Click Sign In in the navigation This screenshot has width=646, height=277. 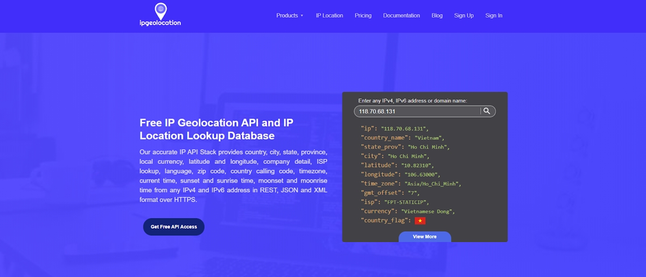click(493, 16)
